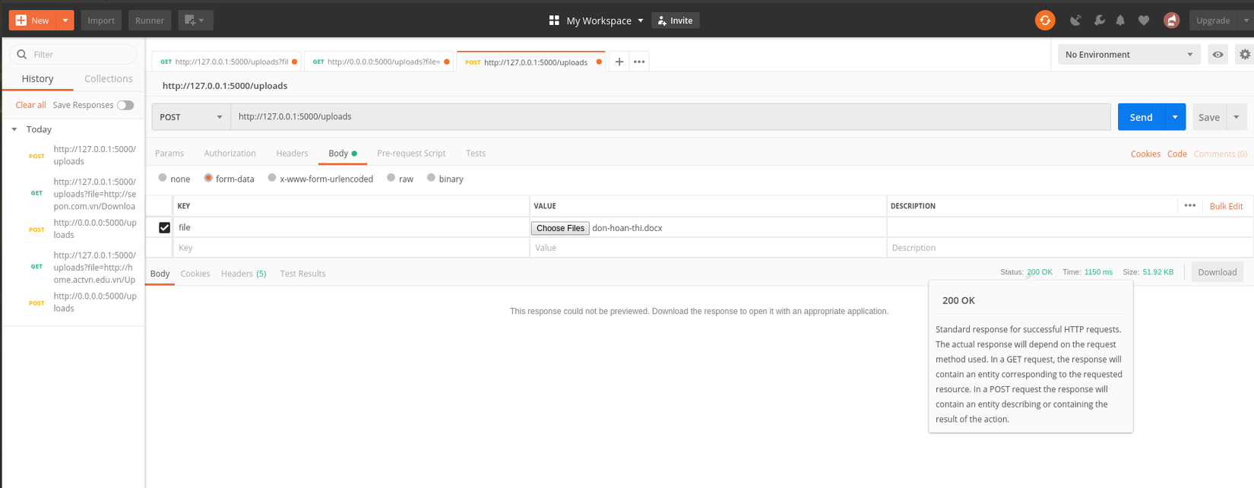This screenshot has width=1254, height=488.
Task: Close the first GET uploads tab dot
Action: click(294, 62)
